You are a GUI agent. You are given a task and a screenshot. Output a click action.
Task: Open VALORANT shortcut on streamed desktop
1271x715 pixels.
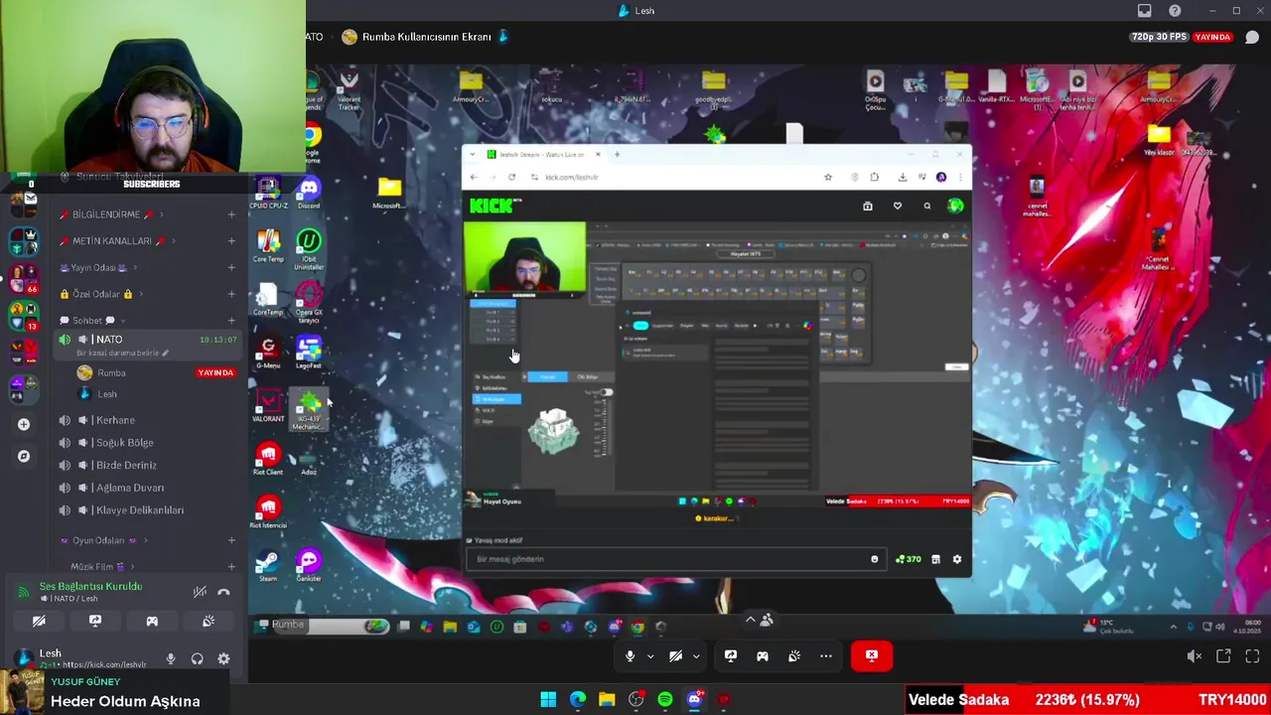tap(267, 406)
